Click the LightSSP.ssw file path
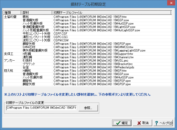177x130 pixels. click(x=94, y=27)
